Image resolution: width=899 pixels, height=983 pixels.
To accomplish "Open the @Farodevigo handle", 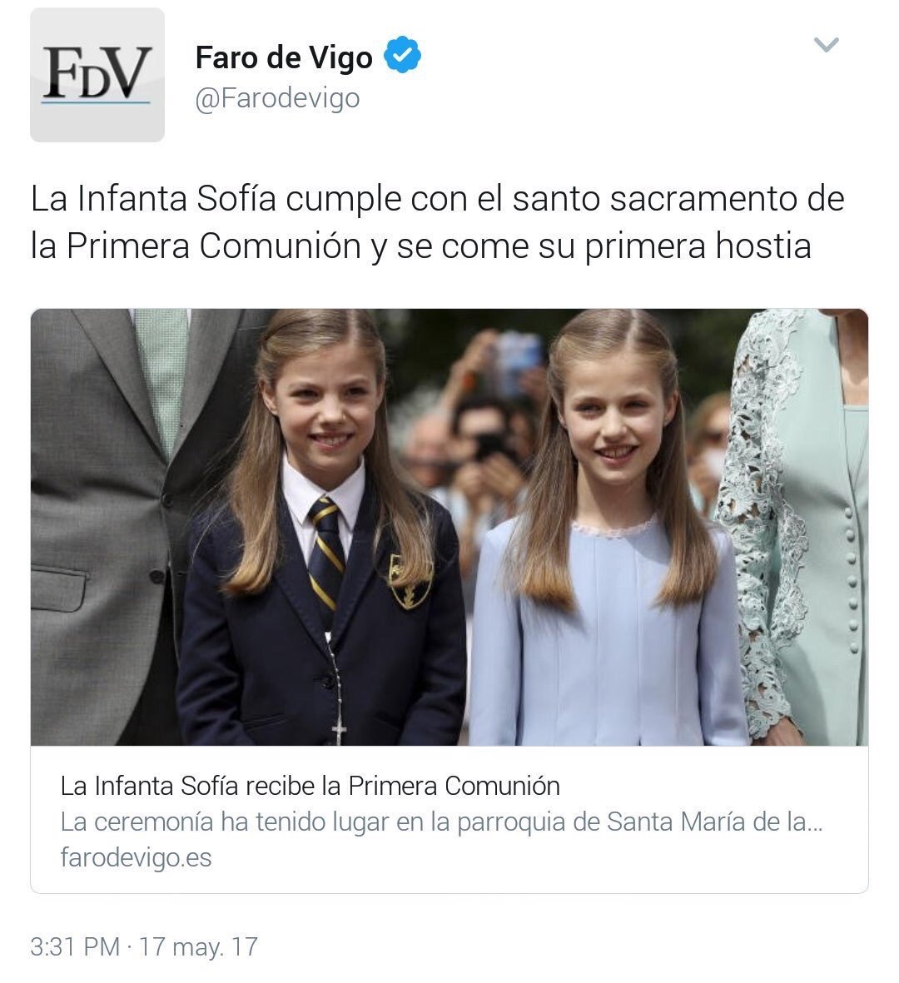I will [x=278, y=97].
